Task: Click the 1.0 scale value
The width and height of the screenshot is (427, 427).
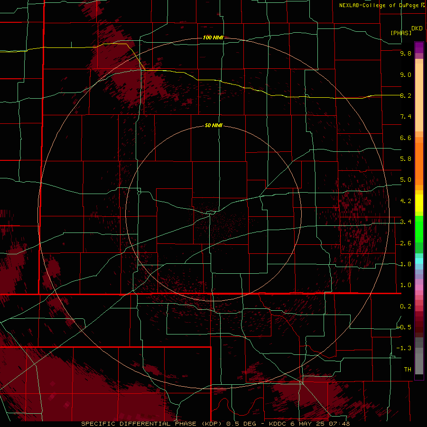Action: [406, 285]
